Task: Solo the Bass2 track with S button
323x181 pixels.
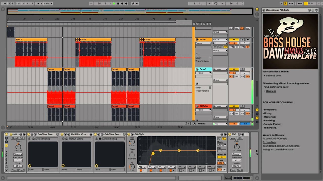Action: [242, 39]
